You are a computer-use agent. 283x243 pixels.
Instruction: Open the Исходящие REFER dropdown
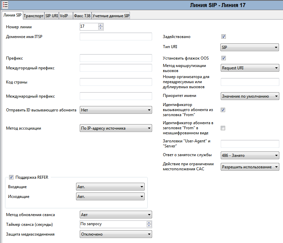110,197
